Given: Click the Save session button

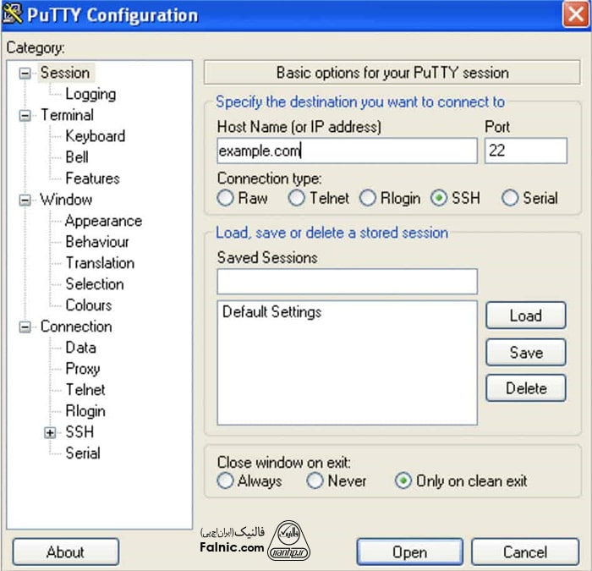Looking at the screenshot, I should (525, 353).
